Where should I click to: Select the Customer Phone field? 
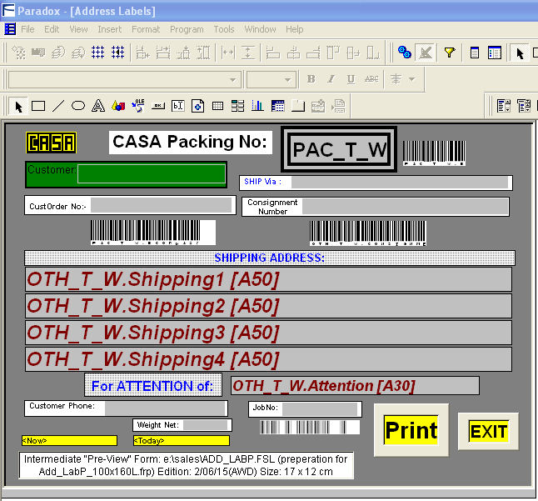click(126, 408)
